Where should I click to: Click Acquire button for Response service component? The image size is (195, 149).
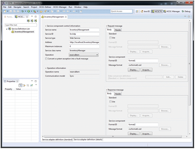click(x=146, y=134)
